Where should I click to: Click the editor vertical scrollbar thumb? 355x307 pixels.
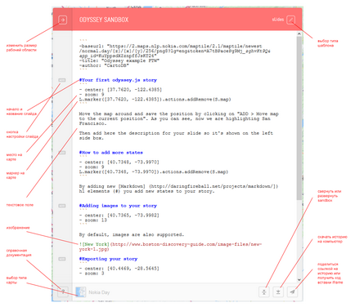[x=299, y=118]
